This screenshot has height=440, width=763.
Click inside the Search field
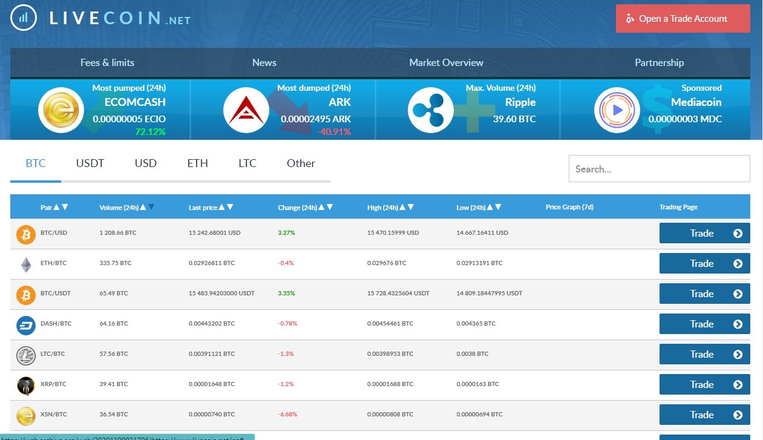click(660, 169)
